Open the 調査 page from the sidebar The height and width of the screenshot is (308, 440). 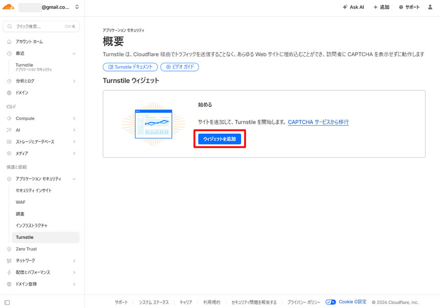(20, 214)
